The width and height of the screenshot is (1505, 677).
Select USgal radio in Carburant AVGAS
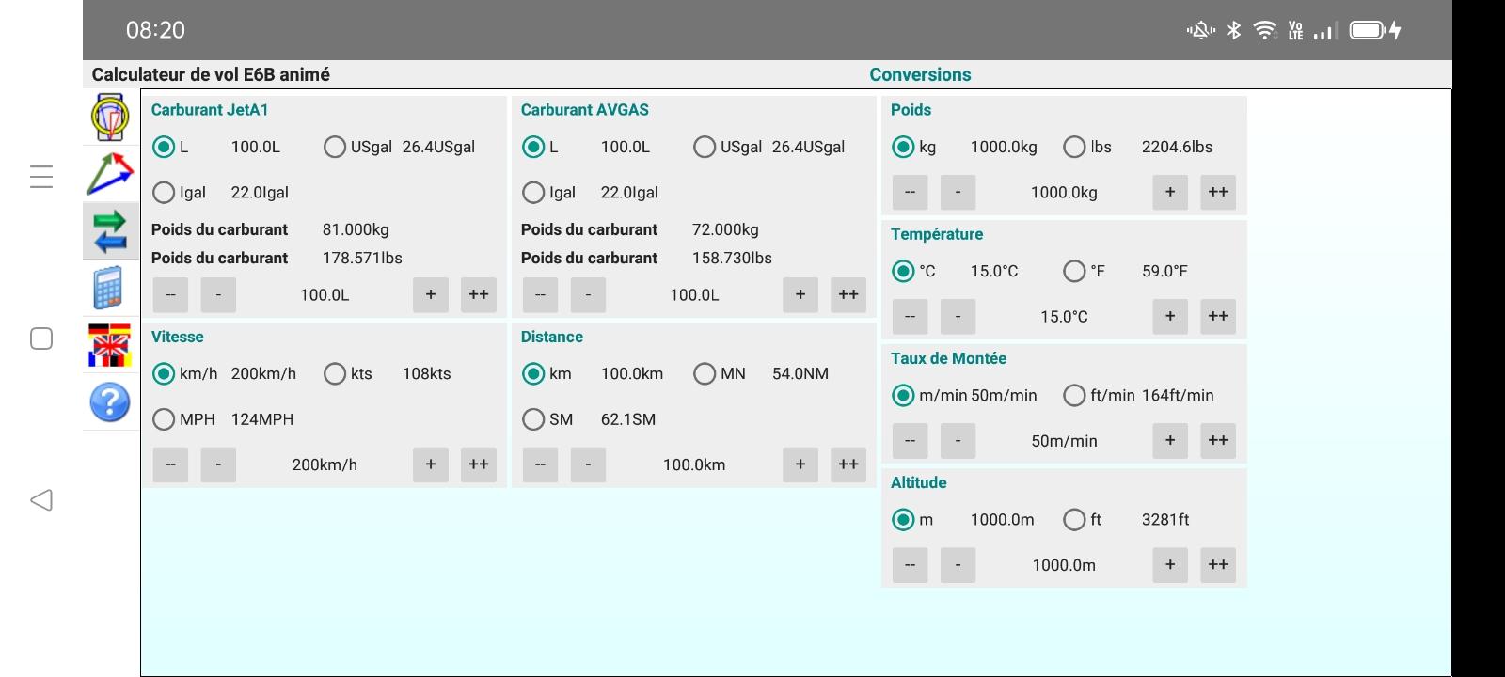click(x=704, y=147)
